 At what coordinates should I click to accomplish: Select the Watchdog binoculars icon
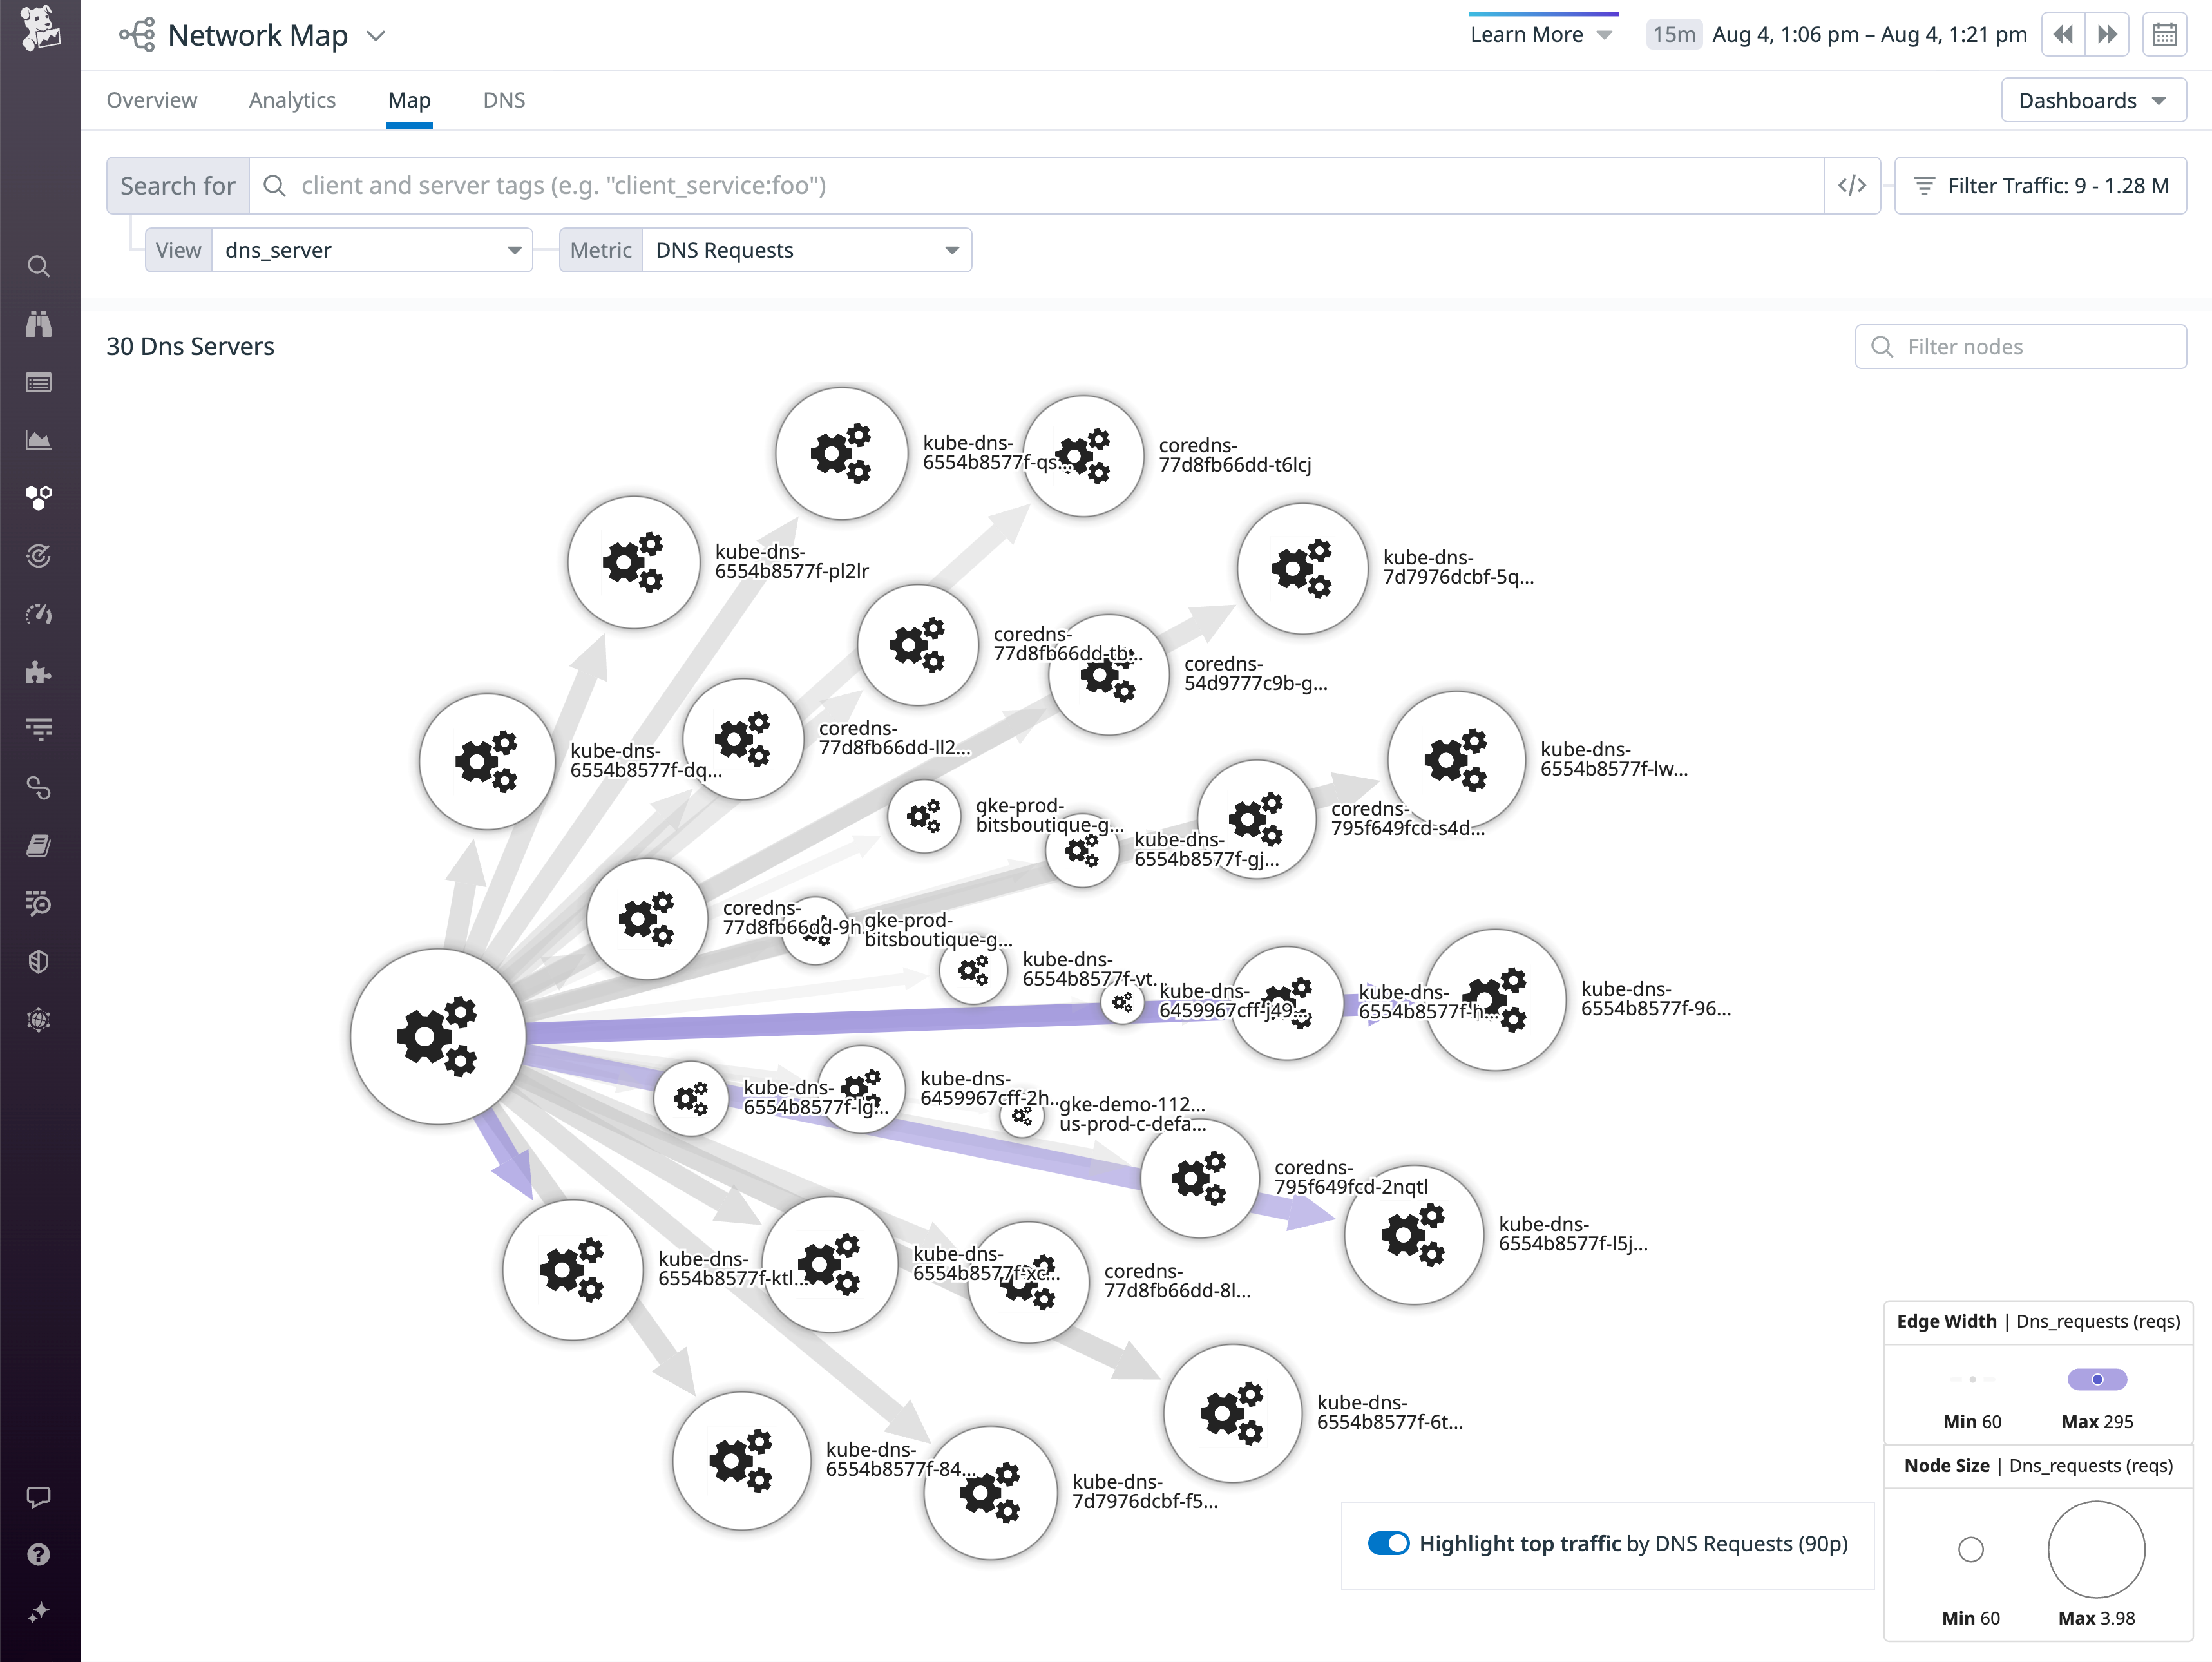pos(39,323)
